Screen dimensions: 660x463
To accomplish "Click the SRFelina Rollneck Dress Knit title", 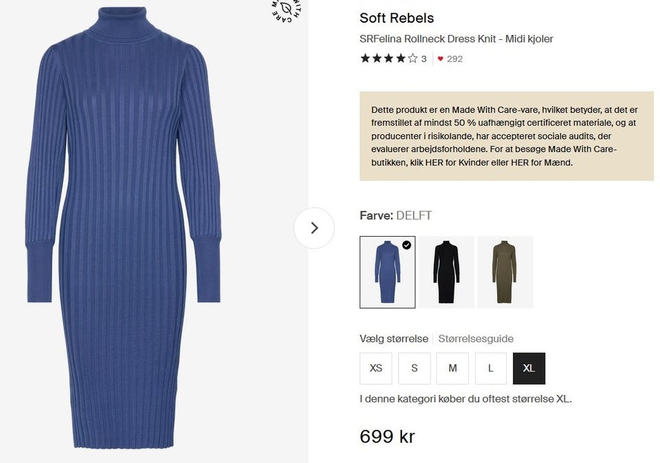I will click(456, 39).
